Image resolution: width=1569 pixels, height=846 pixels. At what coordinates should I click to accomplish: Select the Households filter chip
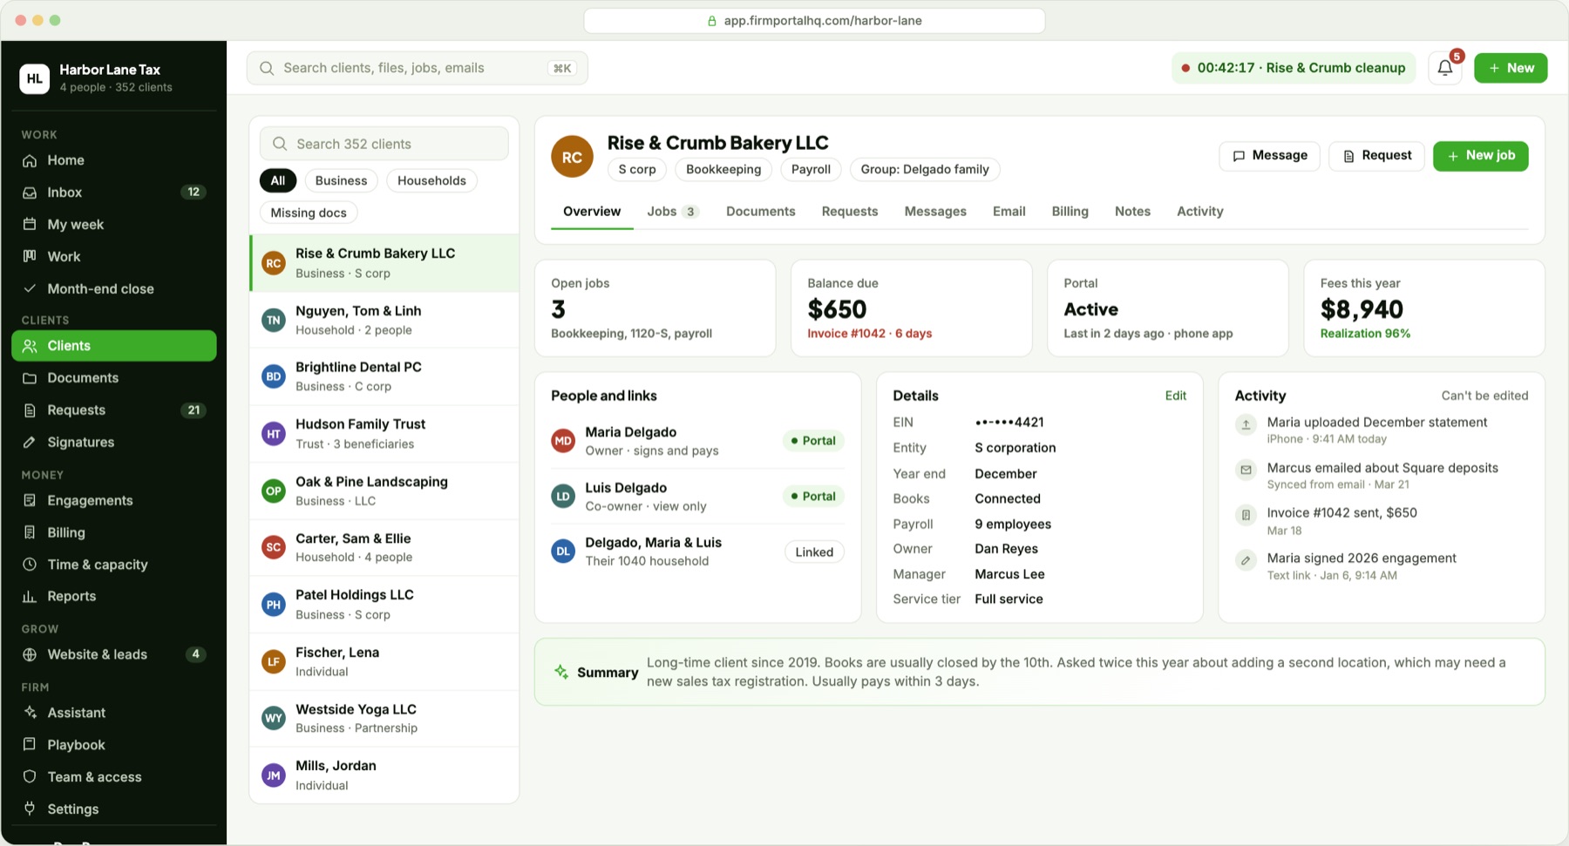point(431,180)
